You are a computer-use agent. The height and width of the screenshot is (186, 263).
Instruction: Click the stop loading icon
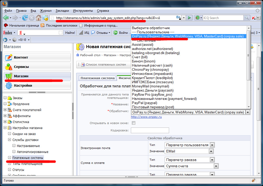pyautogui.click(x=32, y=18)
